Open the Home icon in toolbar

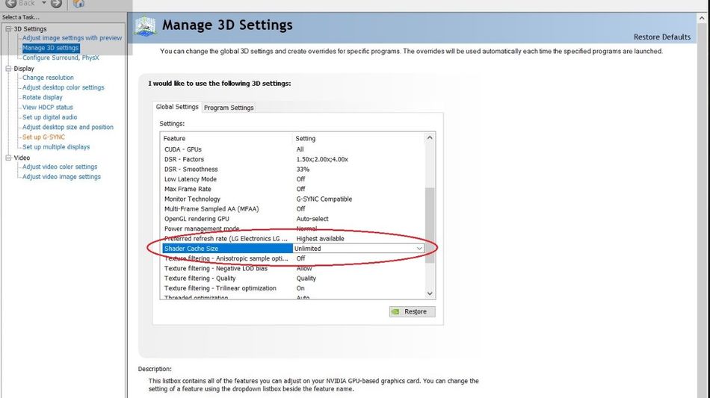pos(78,4)
